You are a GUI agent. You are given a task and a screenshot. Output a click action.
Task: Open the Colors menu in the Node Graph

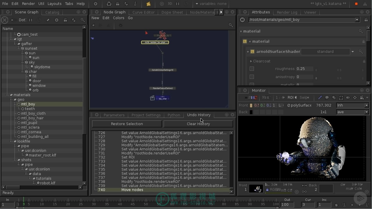pyautogui.click(x=119, y=18)
